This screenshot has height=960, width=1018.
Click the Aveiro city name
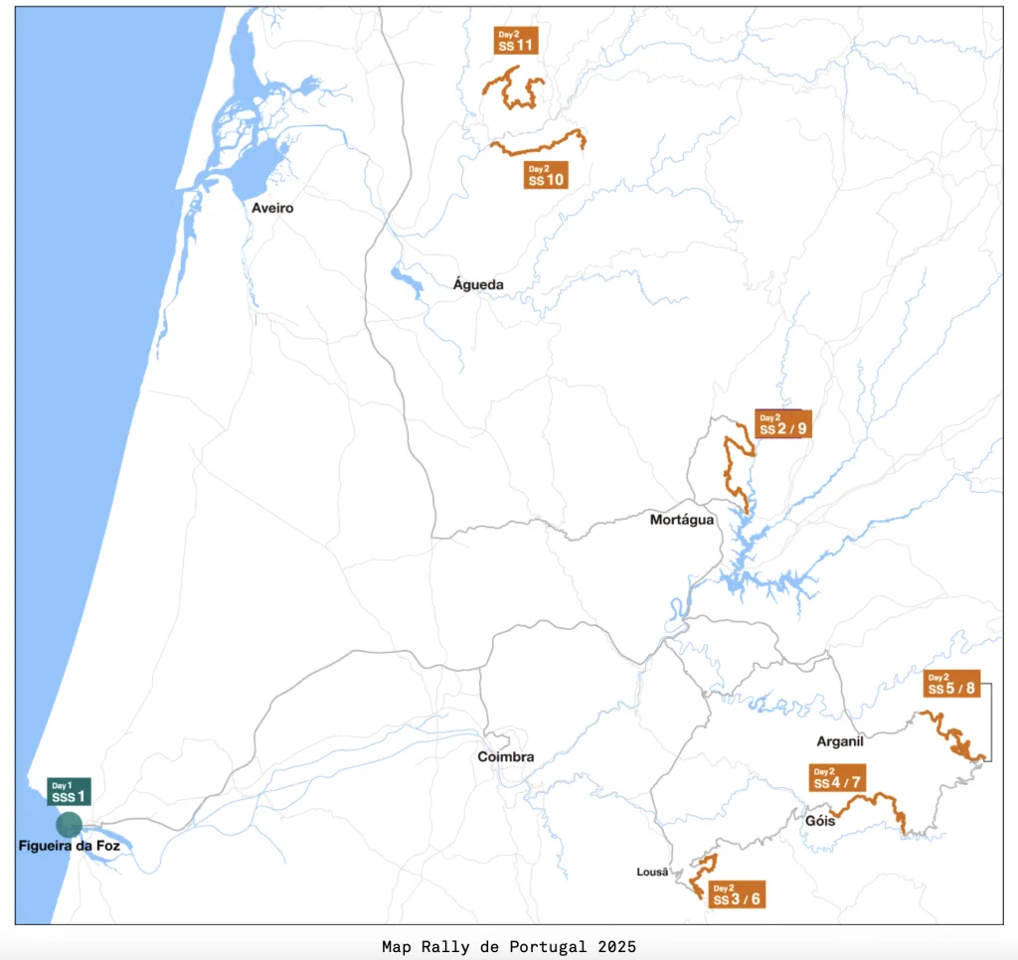pos(272,209)
